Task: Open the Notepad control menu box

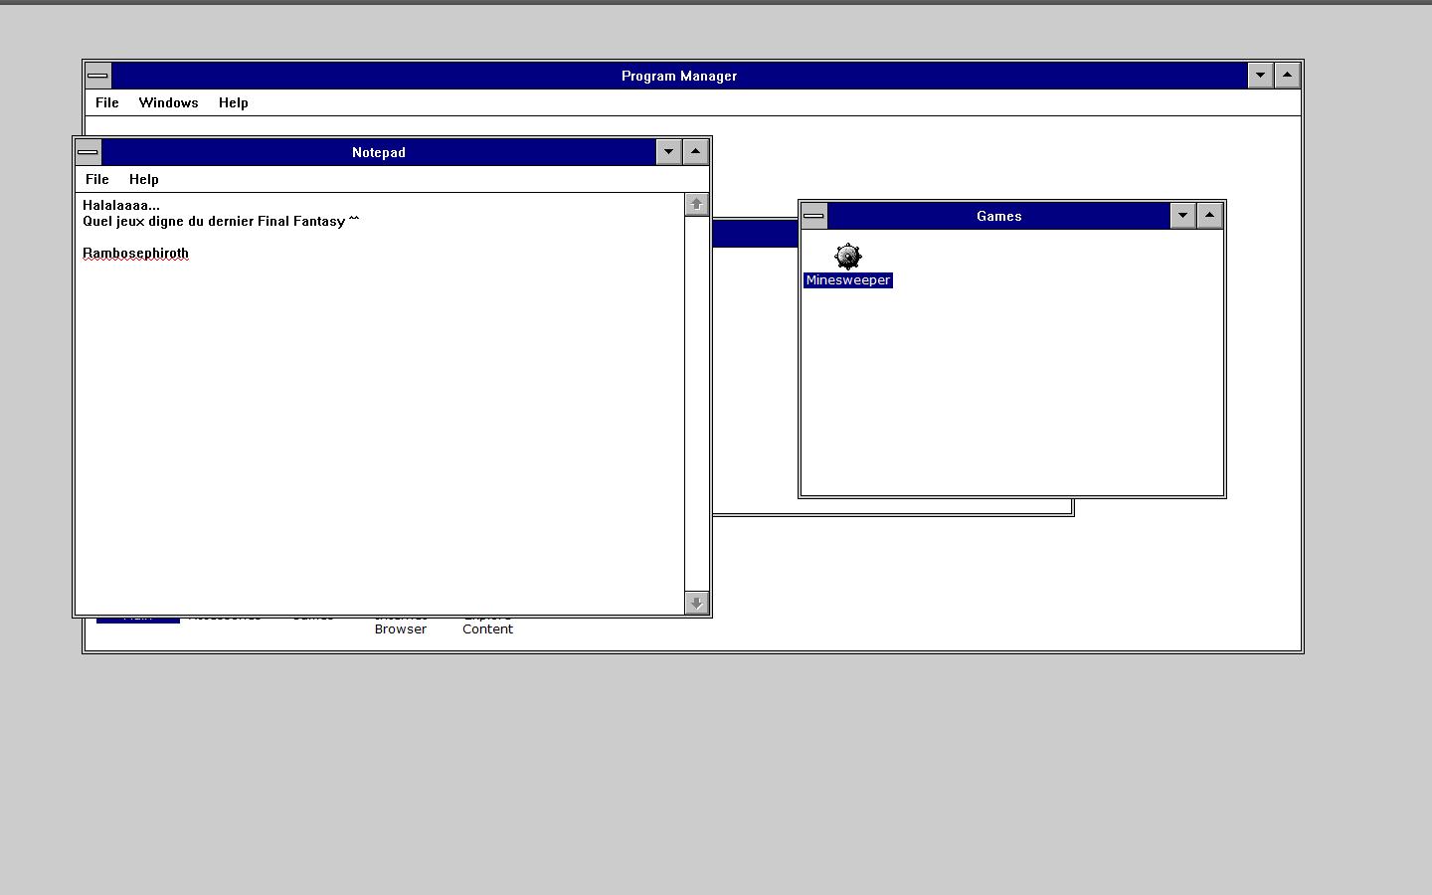Action: [88, 152]
